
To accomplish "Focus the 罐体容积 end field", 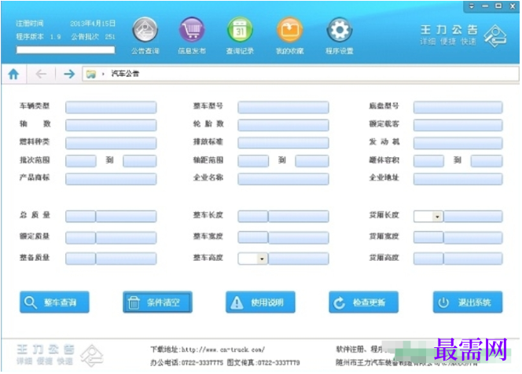I will click(x=487, y=161).
